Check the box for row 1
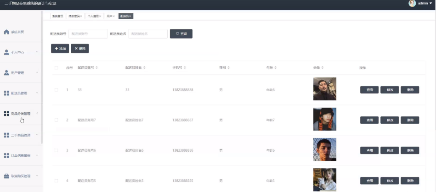Viewport: 436px width, 192px height. [57, 90]
